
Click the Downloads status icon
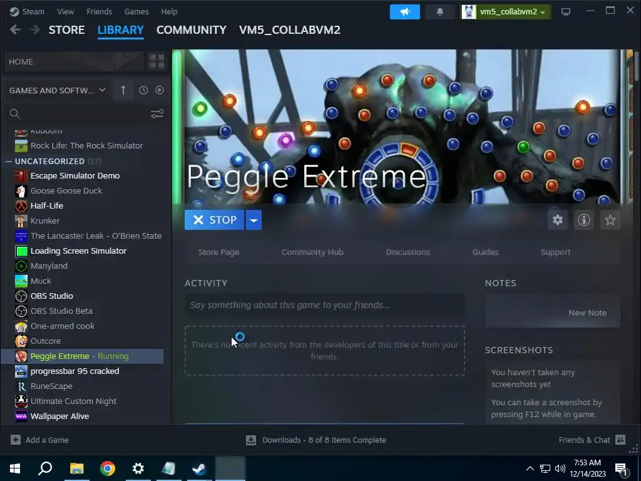(x=251, y=440)
